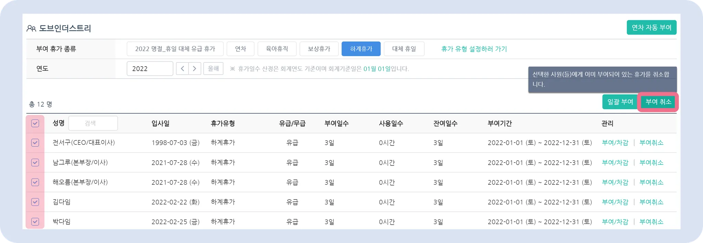Open 휴가 유형 설정하러 가기 link

[x=474, y=49]
